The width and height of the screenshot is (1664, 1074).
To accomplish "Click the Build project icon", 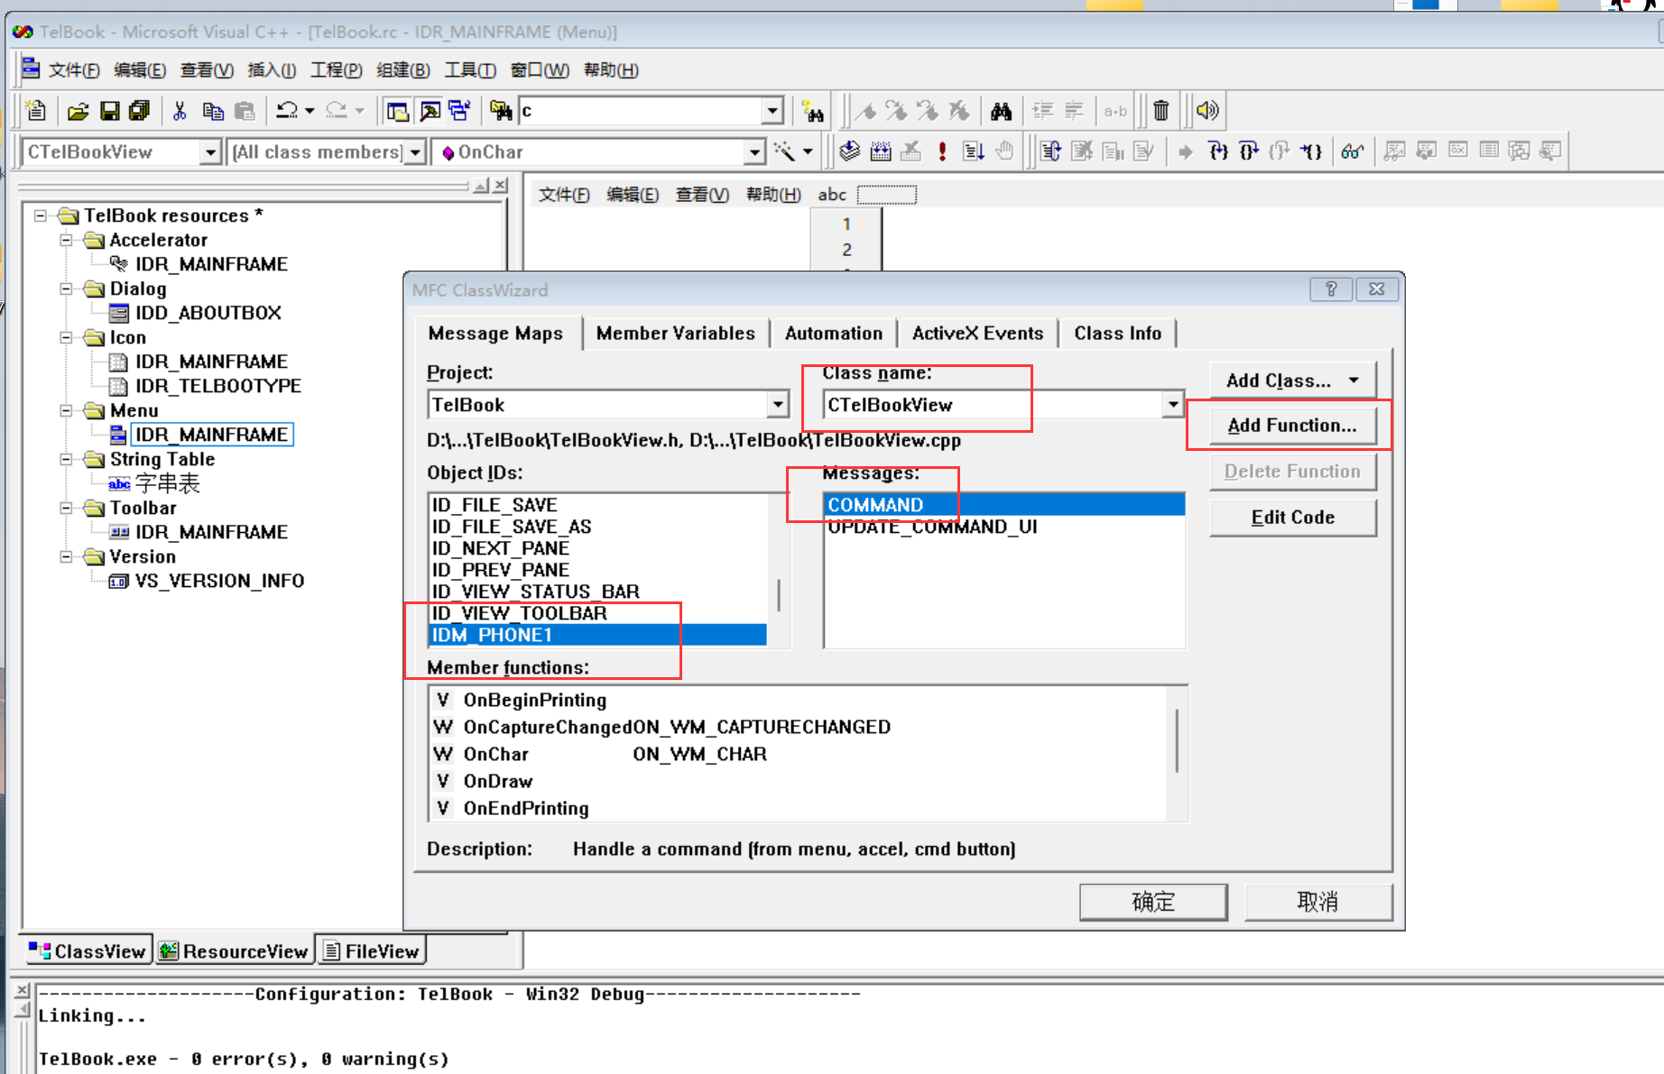I will point(881,151).
